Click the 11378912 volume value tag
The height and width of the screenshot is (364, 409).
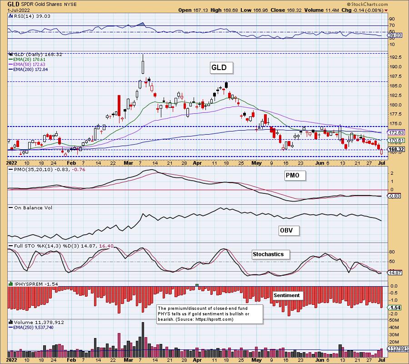pyautogui.click(x=398, y=349)
